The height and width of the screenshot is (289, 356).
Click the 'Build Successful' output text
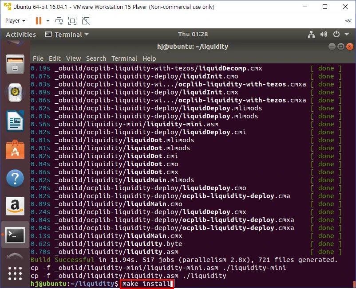click(x=62, y=260)
